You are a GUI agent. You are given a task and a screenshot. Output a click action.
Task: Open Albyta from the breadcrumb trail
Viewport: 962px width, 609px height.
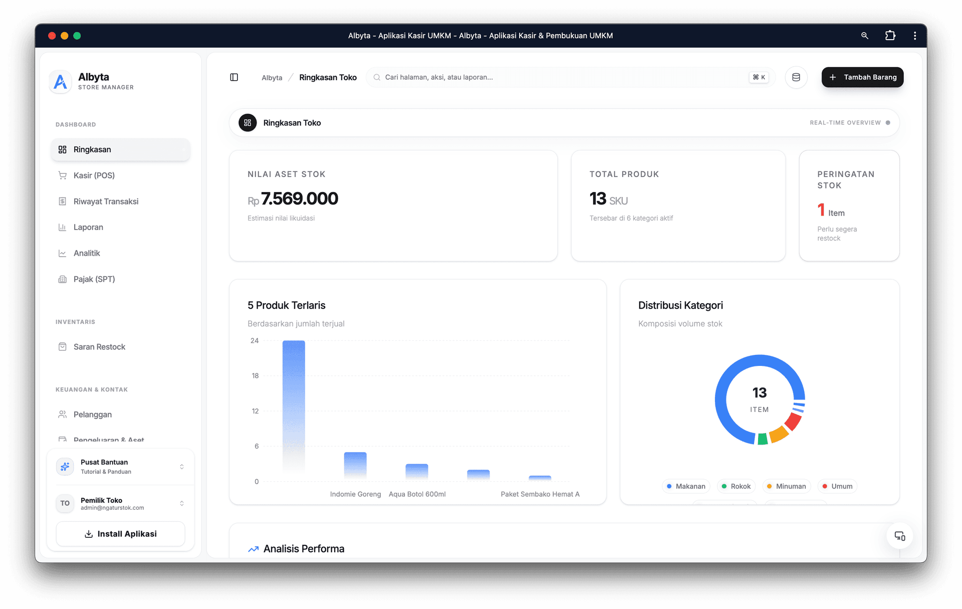pos(272,77)
